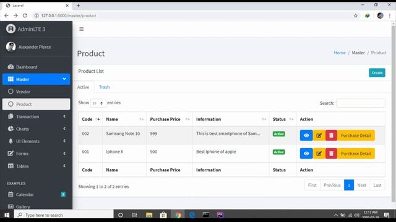Delete the Iphone X row
396x222 pixels.
coord(331,154)
